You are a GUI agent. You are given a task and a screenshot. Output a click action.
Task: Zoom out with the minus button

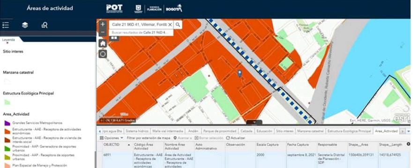[103, 32]
